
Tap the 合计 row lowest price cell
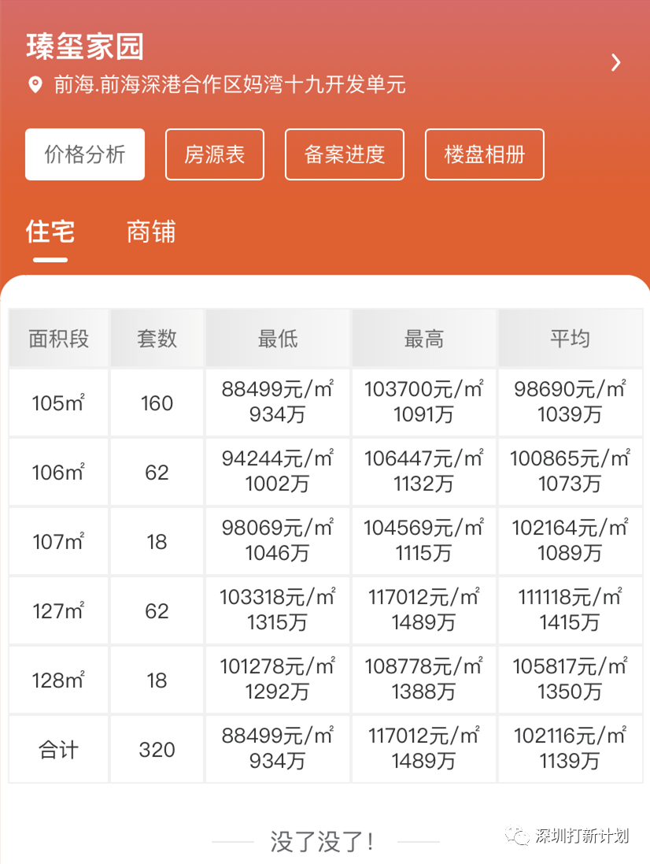[x=278, y=750]
